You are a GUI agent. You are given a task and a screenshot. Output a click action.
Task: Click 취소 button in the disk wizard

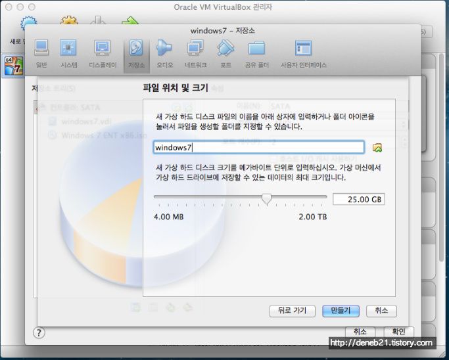(x=381, y=311)
